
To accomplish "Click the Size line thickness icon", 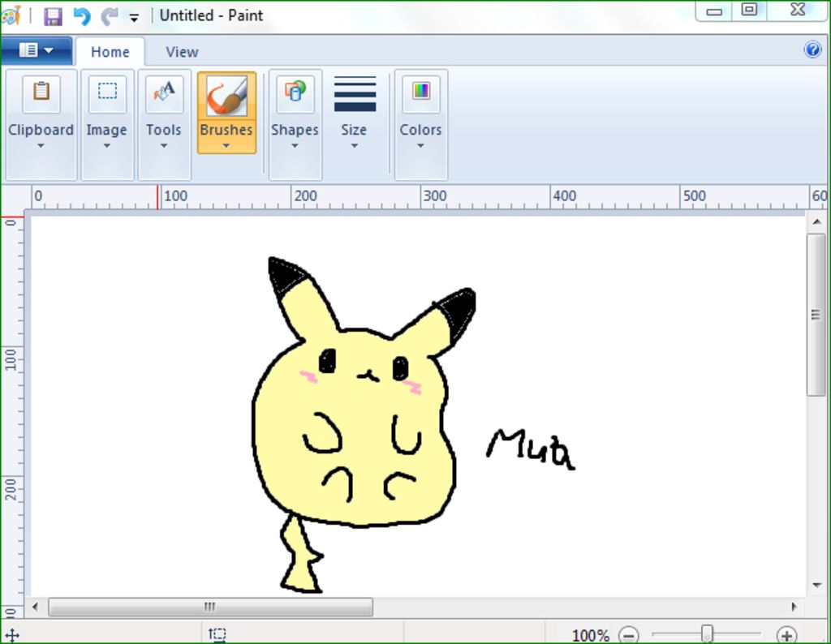I will pyautogui.click(x=355, y=94).
